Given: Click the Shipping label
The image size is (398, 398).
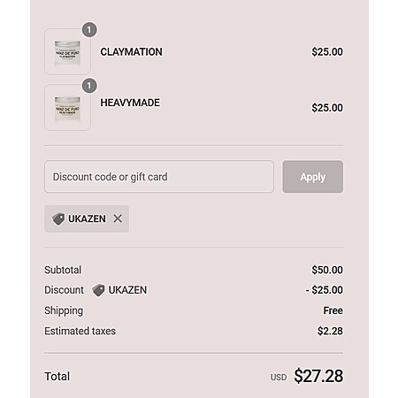Looking at the screenshot, I should [x=64, y=310].
